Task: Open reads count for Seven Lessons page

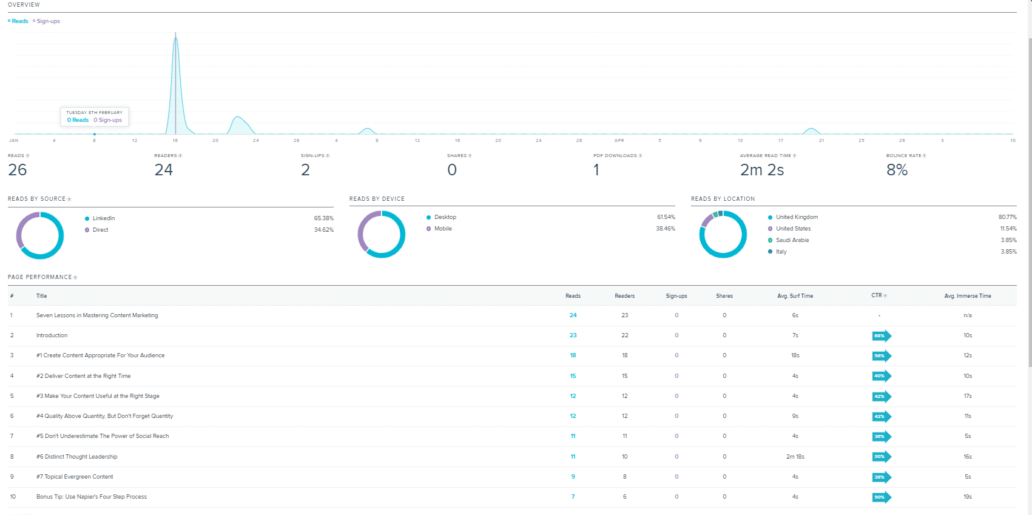Action: click(x=573, y=315)
